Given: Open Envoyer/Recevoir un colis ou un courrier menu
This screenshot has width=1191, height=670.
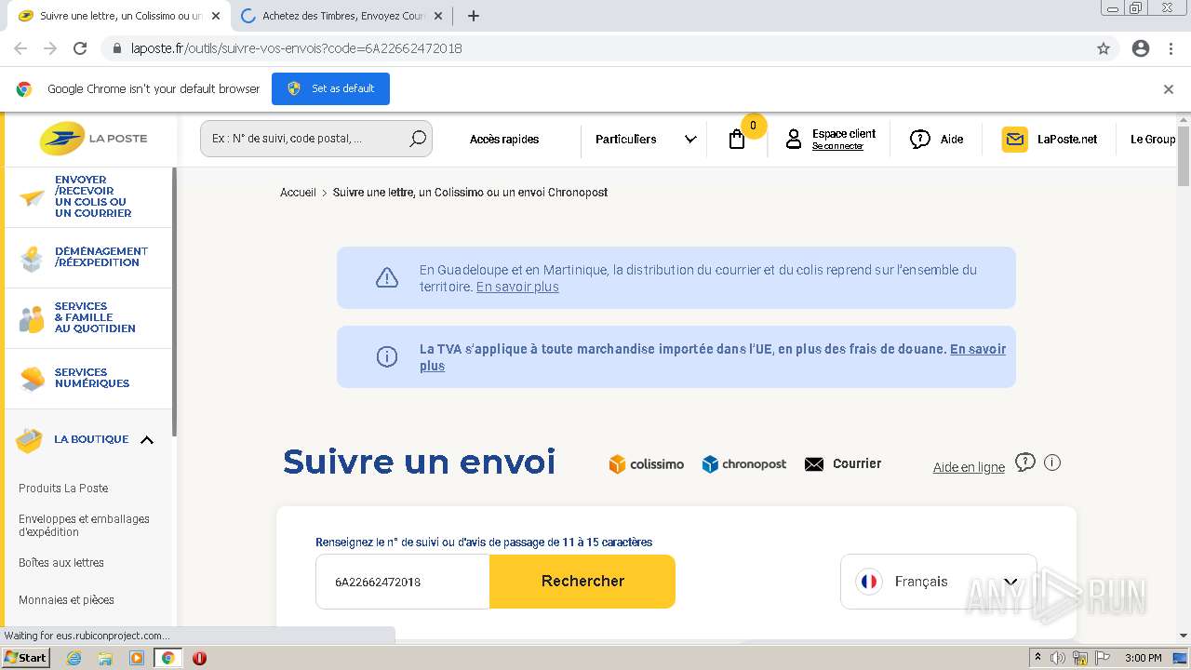Looking at the screenshot, I should [88, 197].
